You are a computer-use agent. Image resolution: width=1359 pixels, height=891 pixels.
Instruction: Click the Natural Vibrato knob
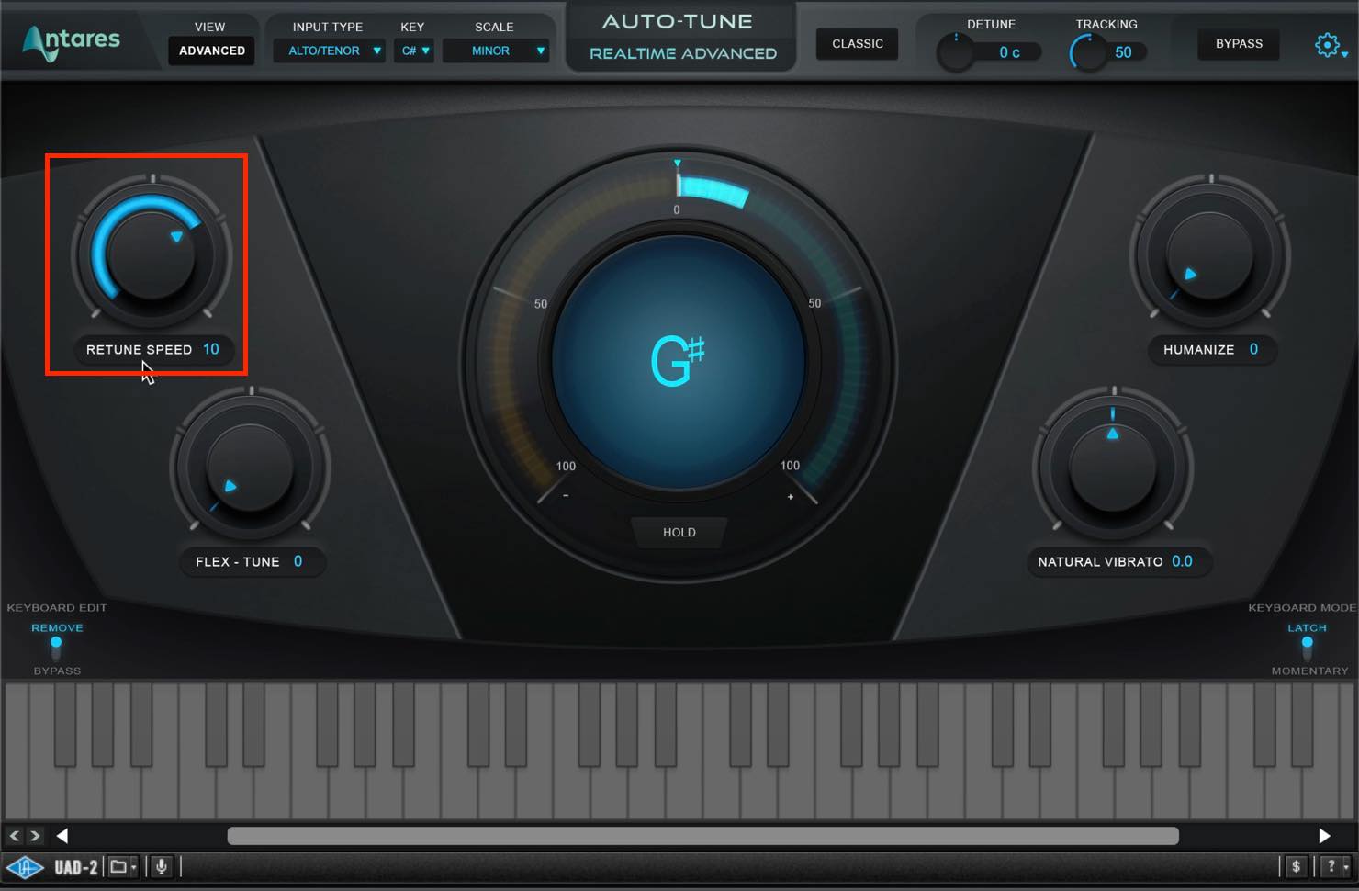click(x=1114, y=467)
